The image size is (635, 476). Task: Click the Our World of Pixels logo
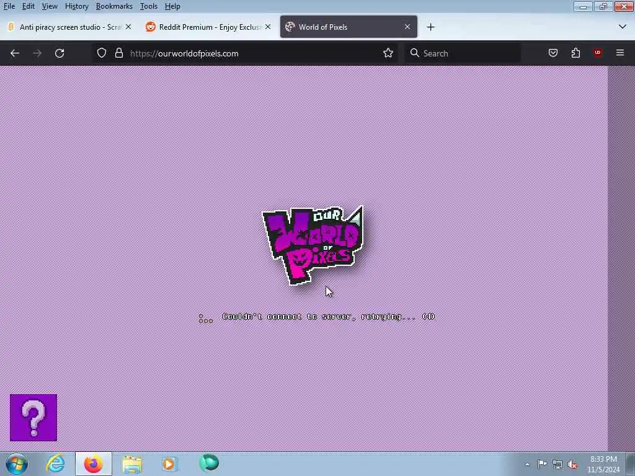[313, 245]
